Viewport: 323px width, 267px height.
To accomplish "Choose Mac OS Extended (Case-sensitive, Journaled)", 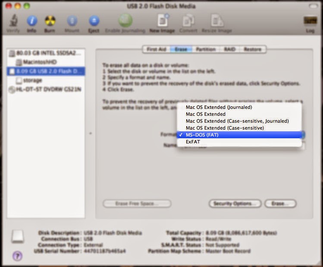I will [x=239, y=121].
